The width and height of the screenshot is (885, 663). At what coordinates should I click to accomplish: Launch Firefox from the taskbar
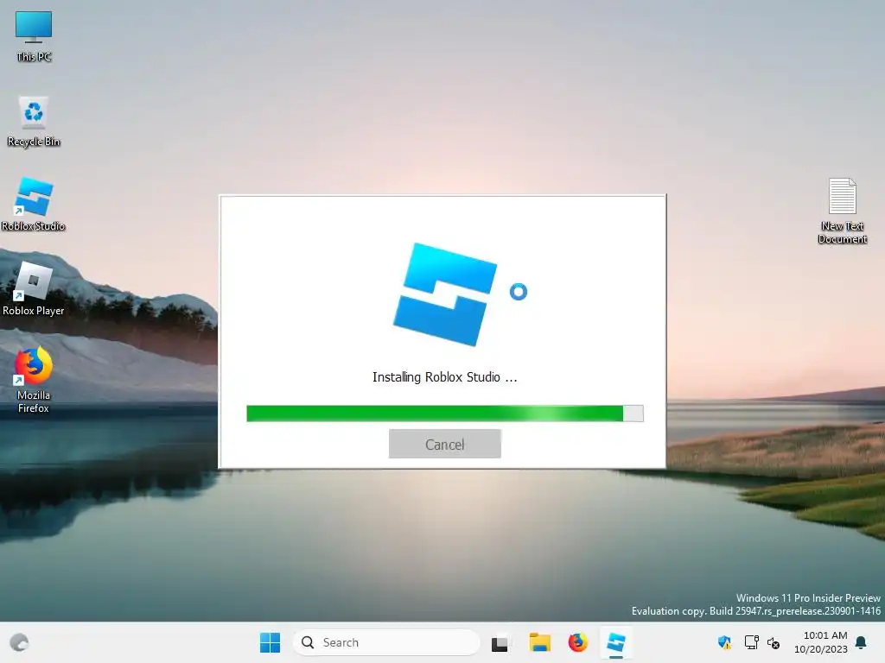click(x=577, y=642)
